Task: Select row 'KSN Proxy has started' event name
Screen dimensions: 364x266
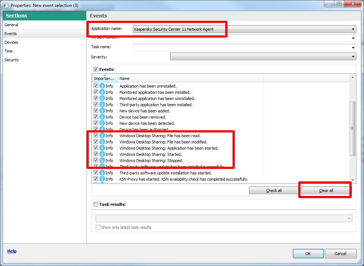Action: [184, 179]
